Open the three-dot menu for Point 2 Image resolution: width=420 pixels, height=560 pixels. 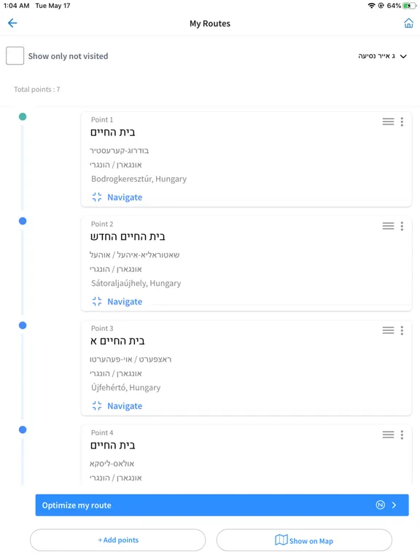coord(402,226)
